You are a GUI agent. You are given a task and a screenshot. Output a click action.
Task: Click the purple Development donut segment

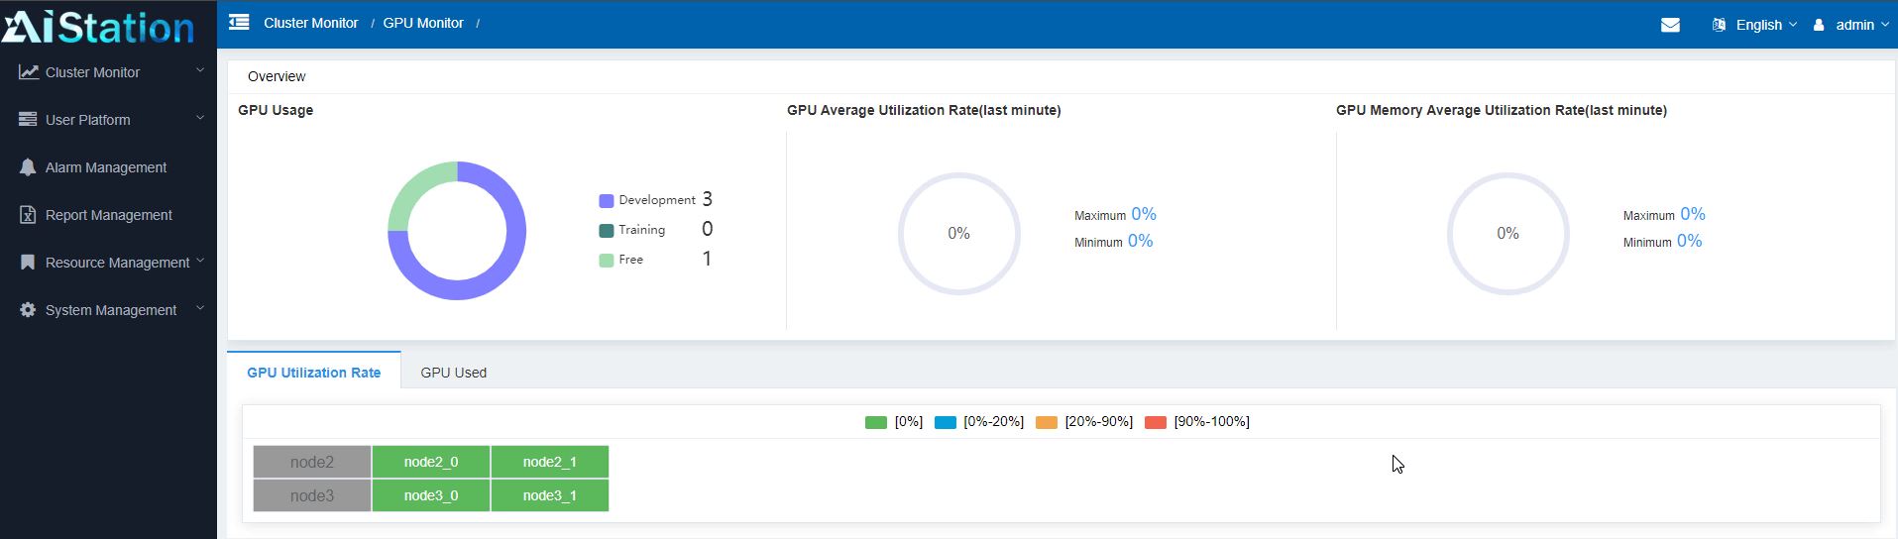pos(501,272)
